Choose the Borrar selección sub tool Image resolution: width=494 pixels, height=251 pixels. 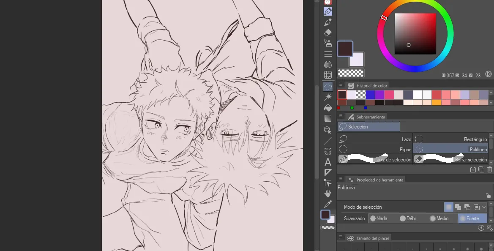(x=450, y=159)
